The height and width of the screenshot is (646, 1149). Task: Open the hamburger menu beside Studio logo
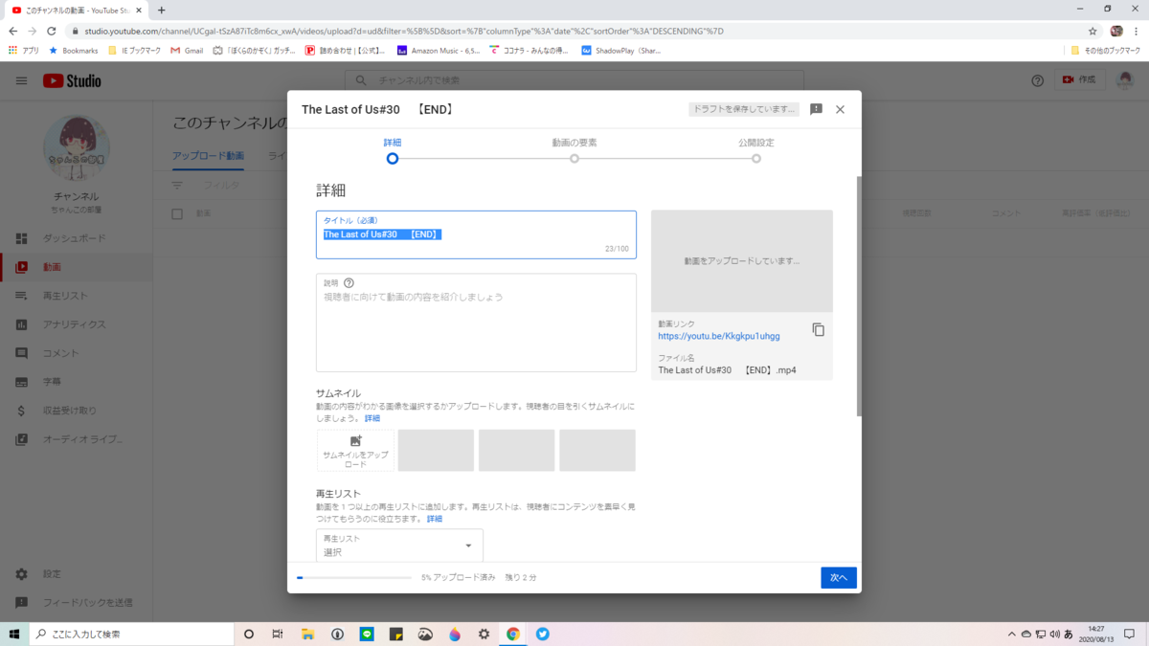pos(21,80)
